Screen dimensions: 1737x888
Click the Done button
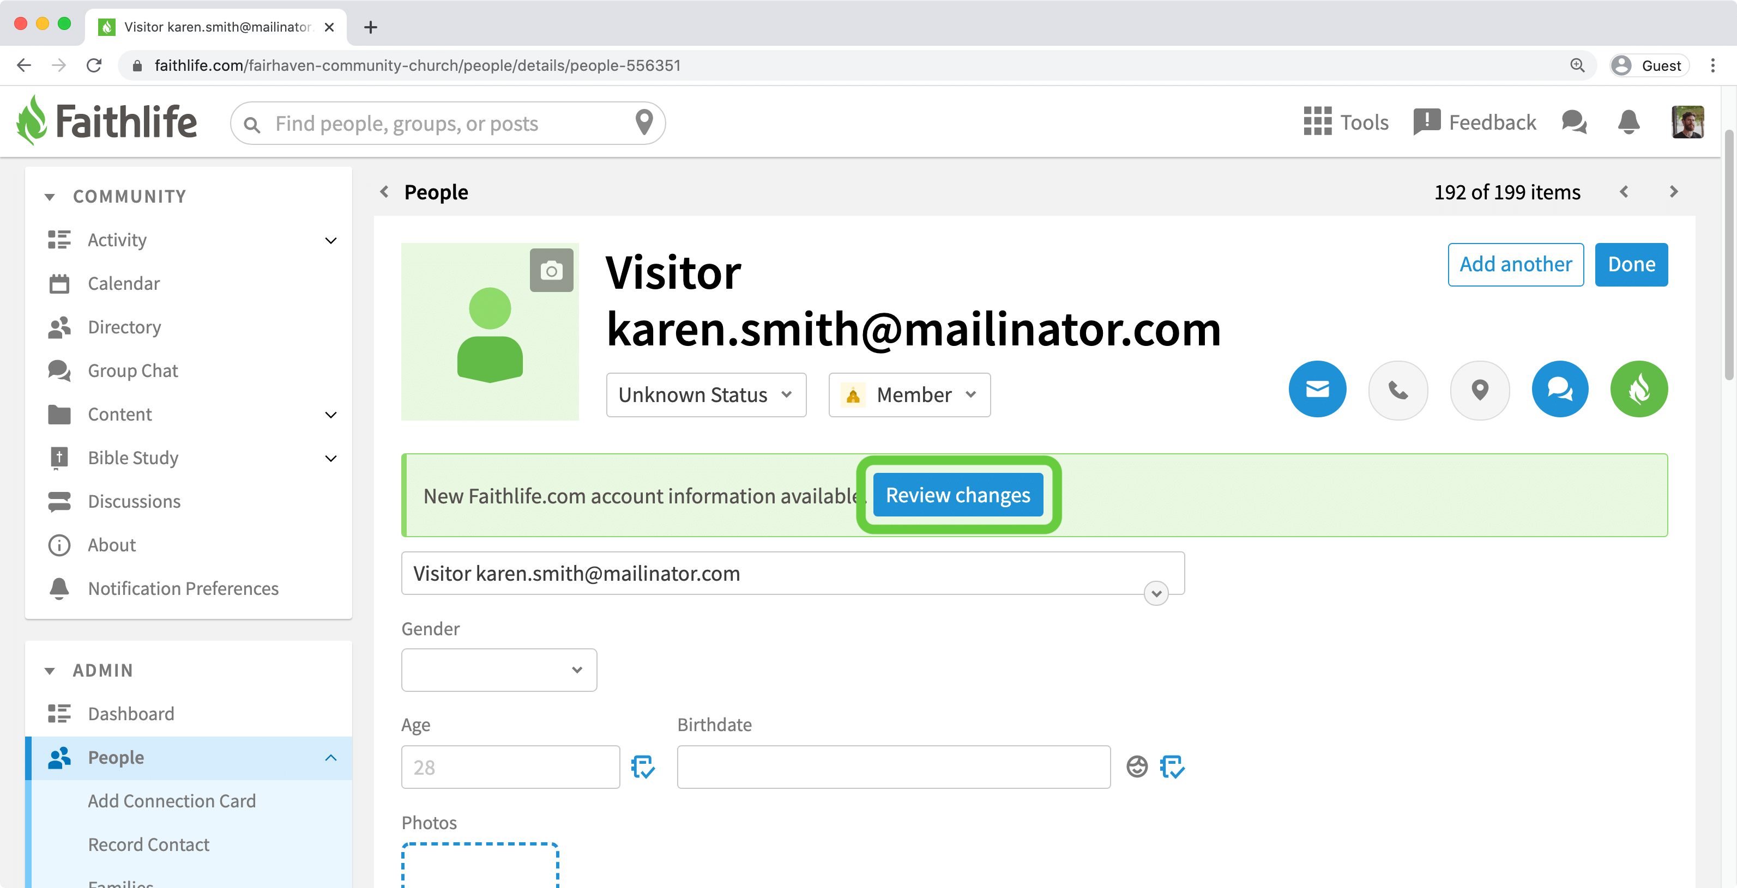[x=1631, y=264]
